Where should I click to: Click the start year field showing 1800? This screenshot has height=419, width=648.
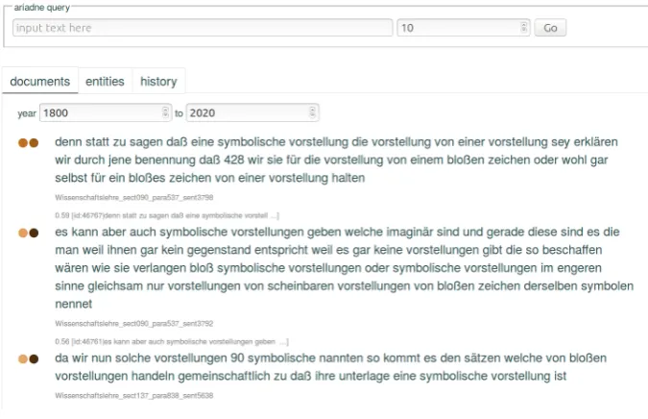click(x=106, y=113)
